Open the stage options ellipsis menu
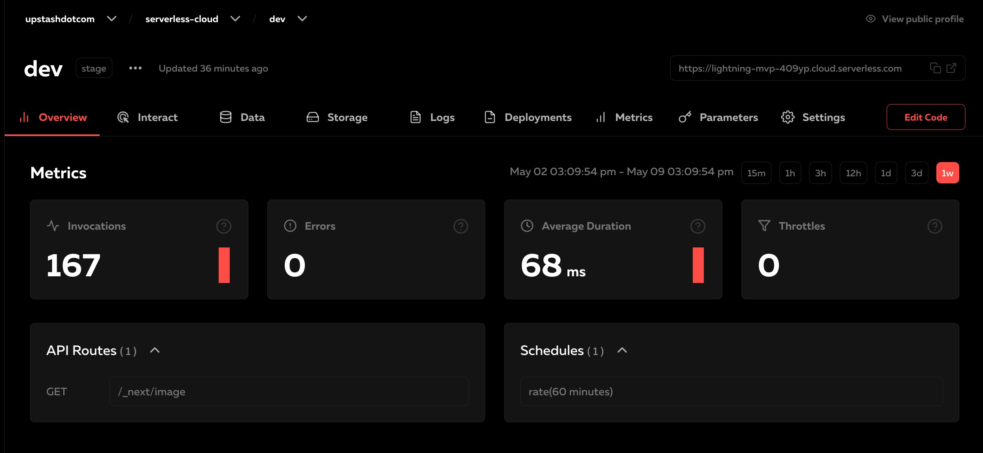This screenshot has width=983, height=453. click(x=135, y=68)
